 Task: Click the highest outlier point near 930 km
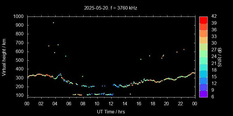tap(53, 23)
